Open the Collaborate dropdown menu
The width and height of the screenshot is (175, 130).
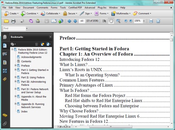click(x=50, y=13)
